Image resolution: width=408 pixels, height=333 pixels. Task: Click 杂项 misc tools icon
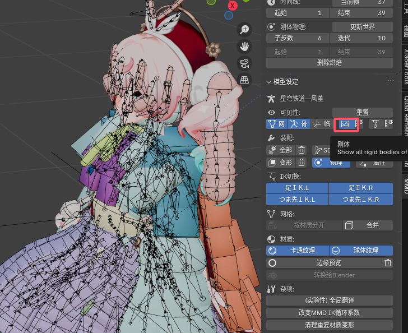[271, 289]
